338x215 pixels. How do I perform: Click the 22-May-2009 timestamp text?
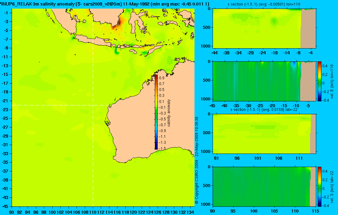196,136
